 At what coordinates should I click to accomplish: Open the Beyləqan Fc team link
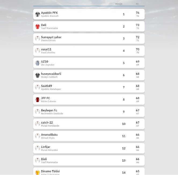[49, 110]
